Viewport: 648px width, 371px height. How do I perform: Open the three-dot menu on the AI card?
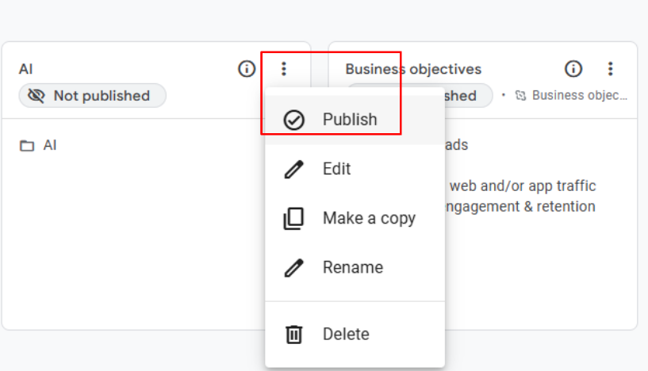tap(283, 69)
